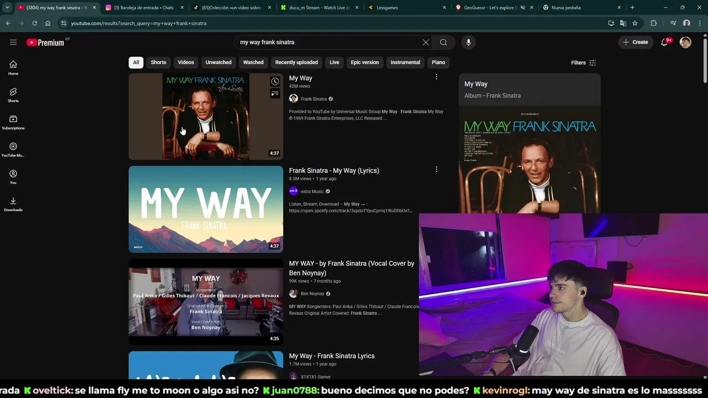
Task: Select the Watched filter chip
Action: 253,62
